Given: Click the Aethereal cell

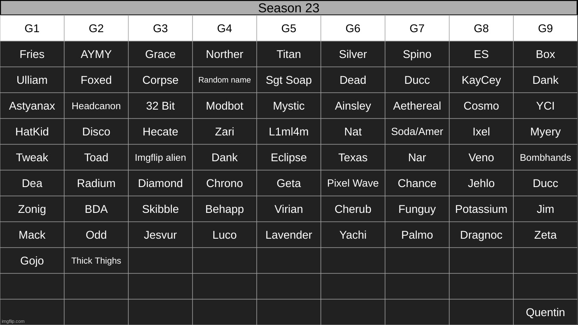Looking at the screenshot, I should coord(417,106).
